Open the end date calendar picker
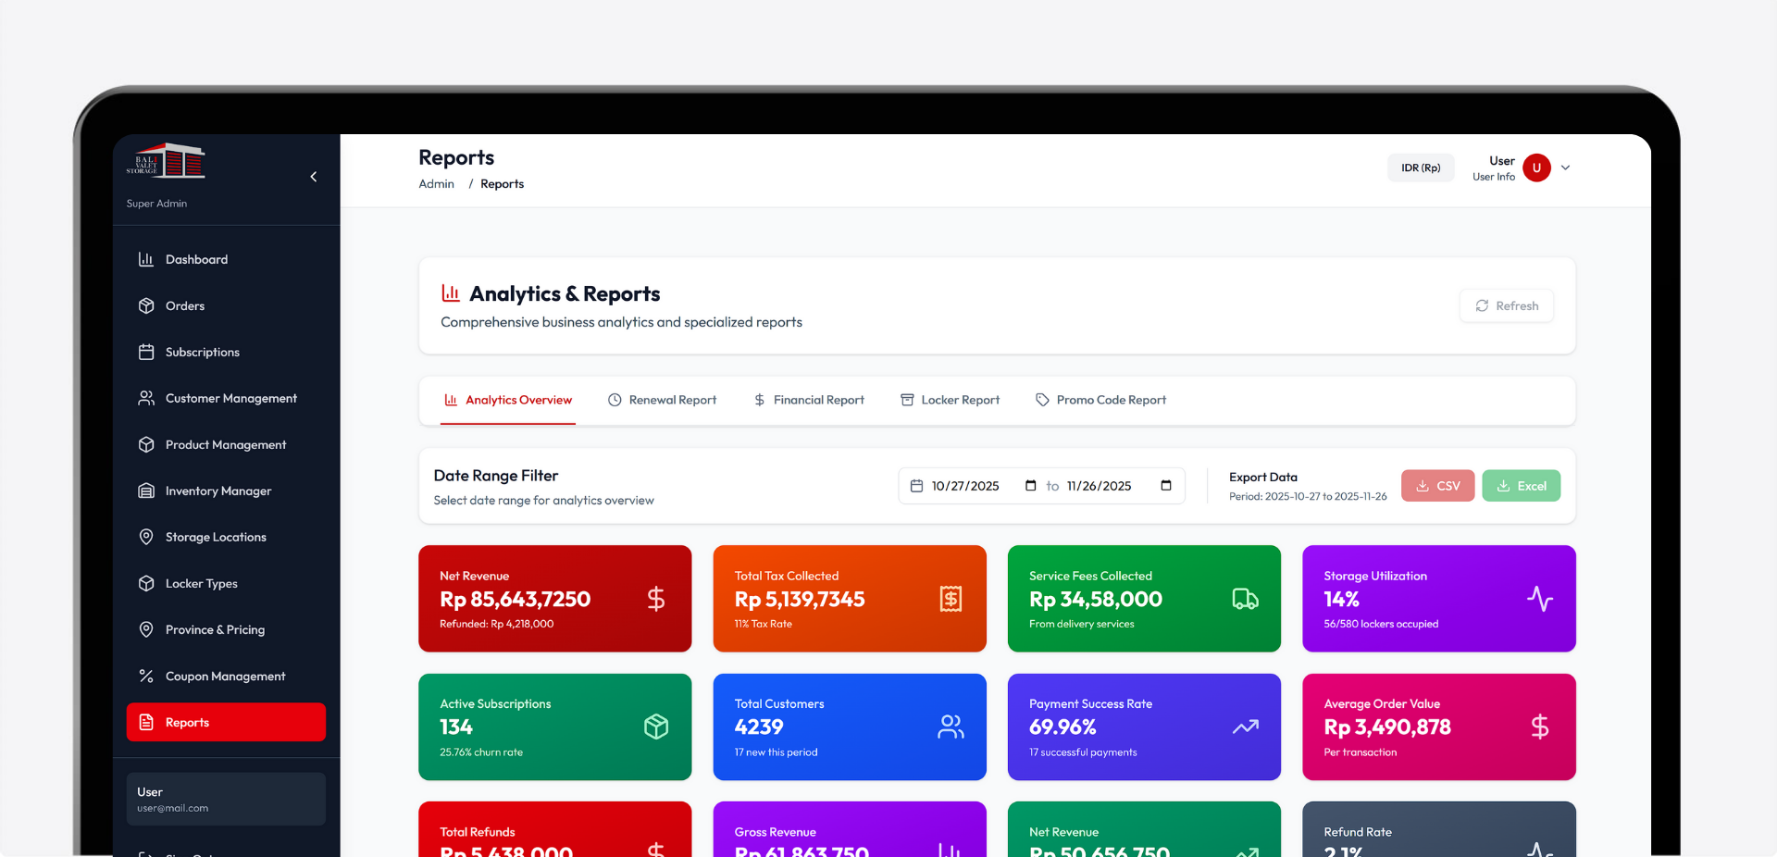1777x857 pixels. [1165, 486]
